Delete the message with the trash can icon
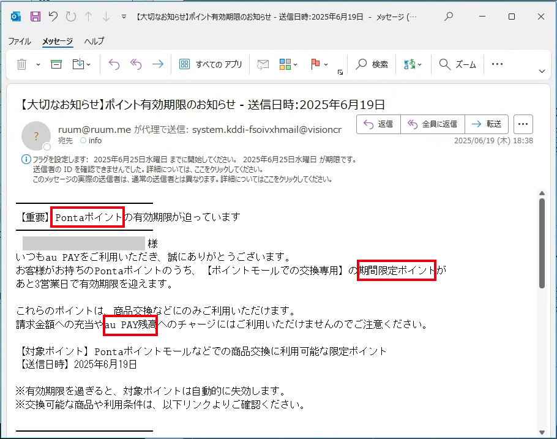The image size is (557, 439). 22,64
